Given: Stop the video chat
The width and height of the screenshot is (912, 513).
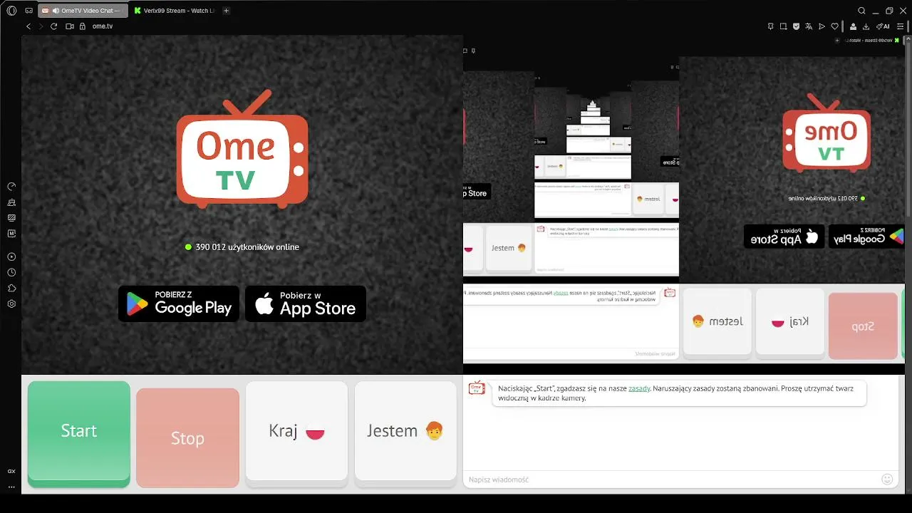Looking at the screenshot, I should [x=187, y=438].
